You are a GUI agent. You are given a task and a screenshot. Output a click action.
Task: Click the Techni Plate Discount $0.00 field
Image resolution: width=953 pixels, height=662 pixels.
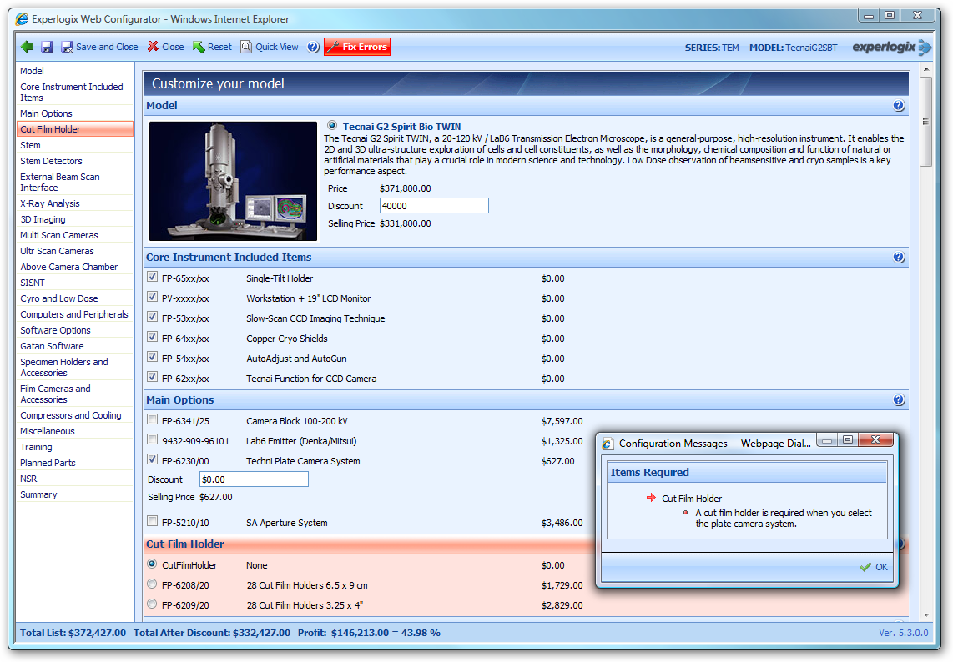click(x=254, y=479)
